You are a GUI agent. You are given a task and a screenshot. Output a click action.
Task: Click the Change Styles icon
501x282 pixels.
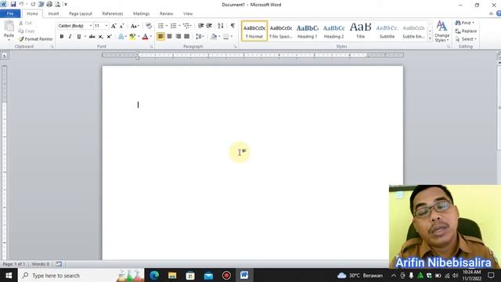point(442,31)
